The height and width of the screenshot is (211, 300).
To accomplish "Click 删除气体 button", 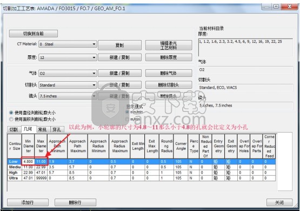I will click(x=169, y=73).
